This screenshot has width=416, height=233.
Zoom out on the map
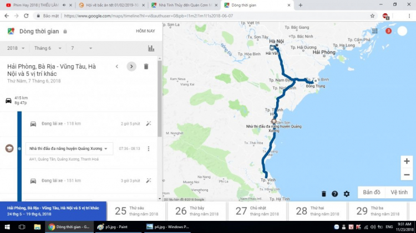407,175
